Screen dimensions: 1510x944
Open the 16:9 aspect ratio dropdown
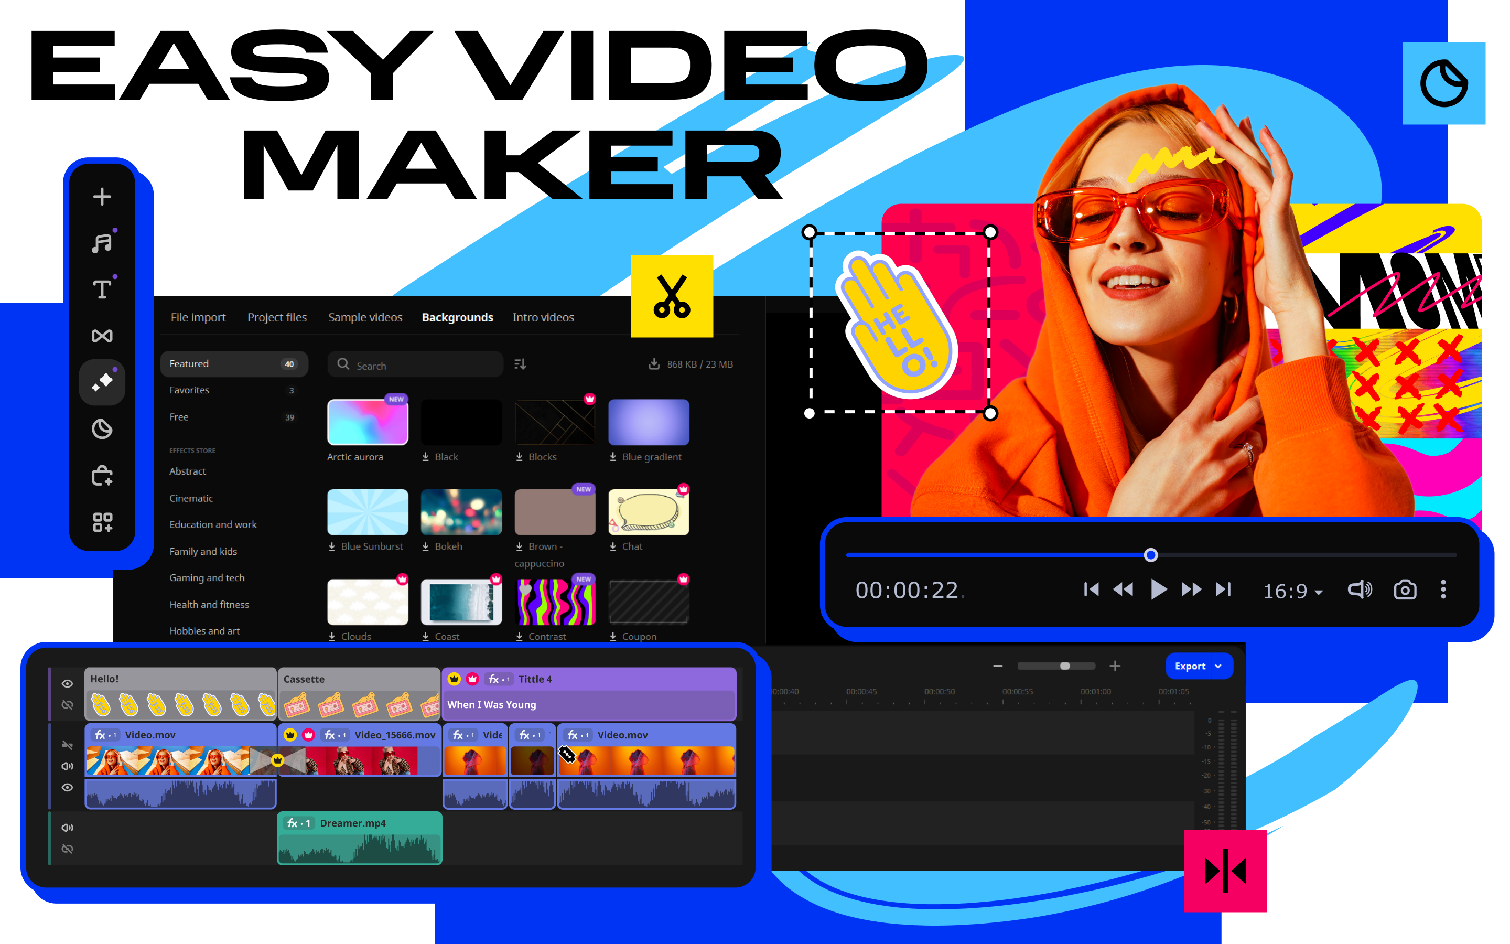[x=1292, y=591]
